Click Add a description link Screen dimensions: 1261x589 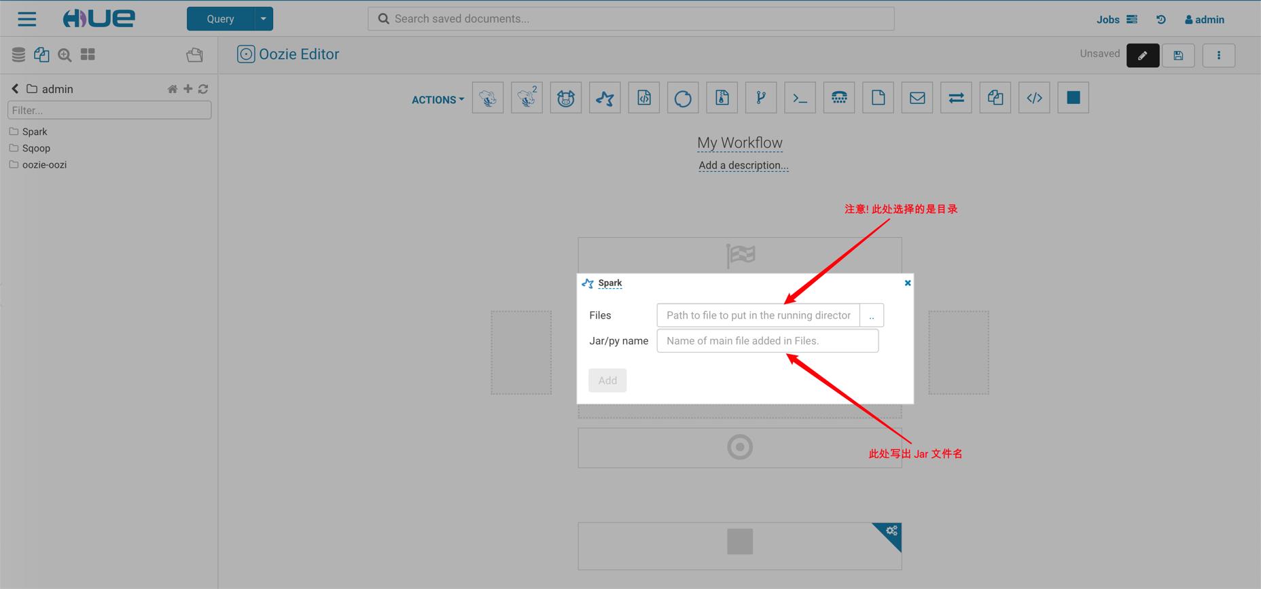[743, 165]
